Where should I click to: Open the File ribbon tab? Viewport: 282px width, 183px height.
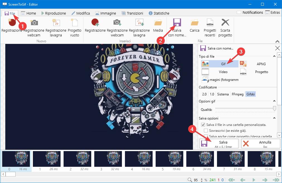tap(10, 13)
